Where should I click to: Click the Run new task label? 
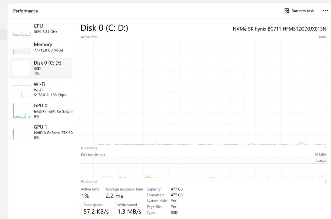pyautogui.click(x=303, y=11)
